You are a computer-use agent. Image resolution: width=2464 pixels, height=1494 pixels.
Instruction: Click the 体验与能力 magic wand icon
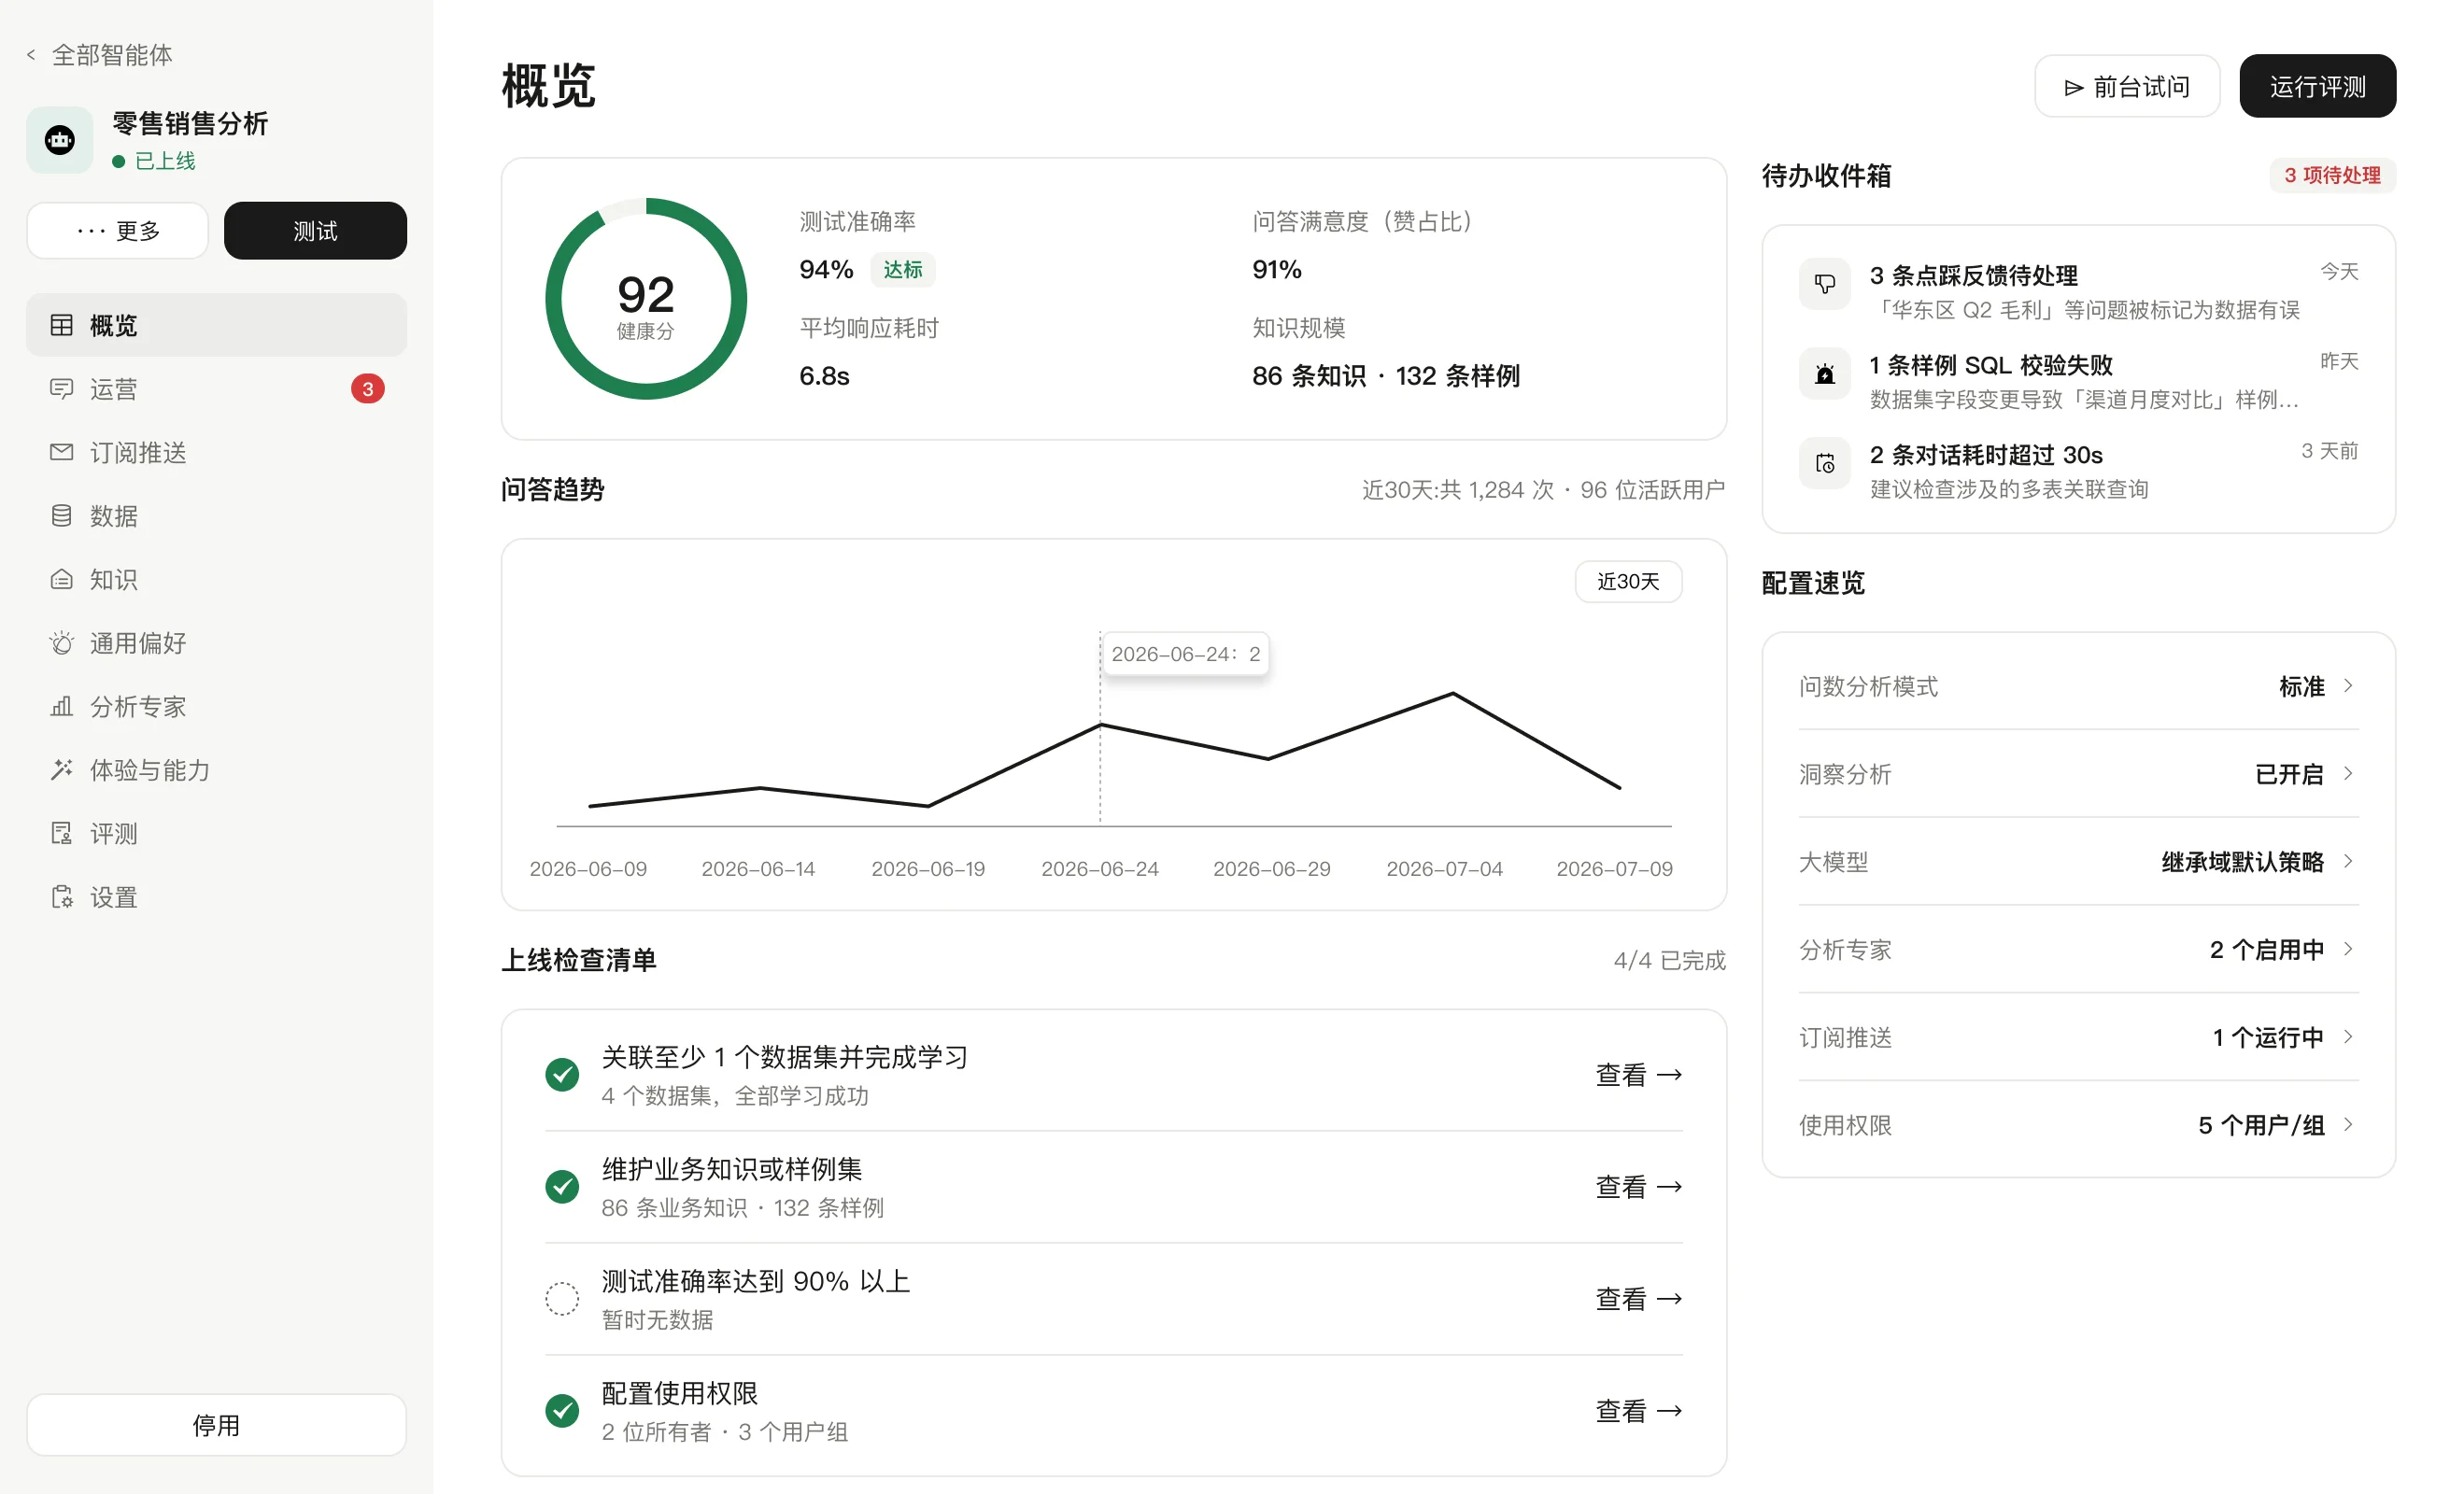point(61,770)
